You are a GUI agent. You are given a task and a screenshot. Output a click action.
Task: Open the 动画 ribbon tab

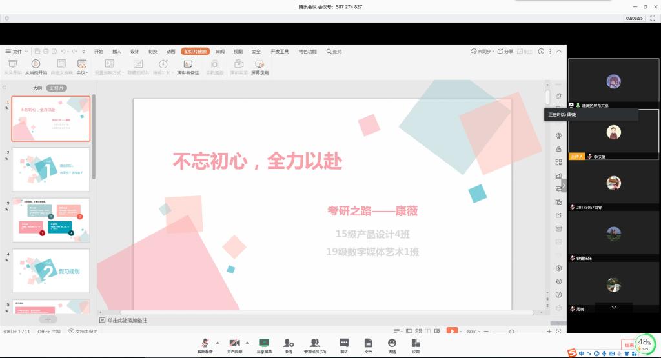(x=170, y=52)
